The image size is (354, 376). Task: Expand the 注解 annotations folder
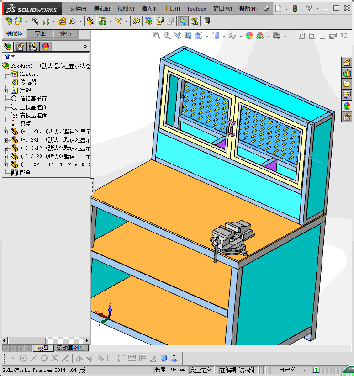click(x=5, y=91)
